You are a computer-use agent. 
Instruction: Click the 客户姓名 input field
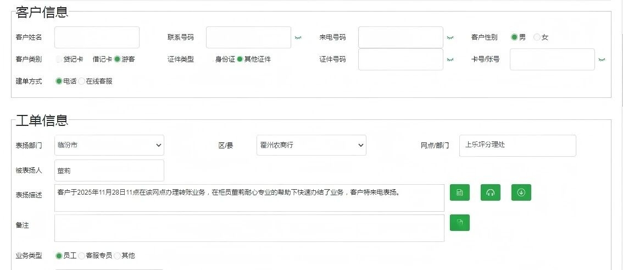pyautogui.click(x=97, y=37)
